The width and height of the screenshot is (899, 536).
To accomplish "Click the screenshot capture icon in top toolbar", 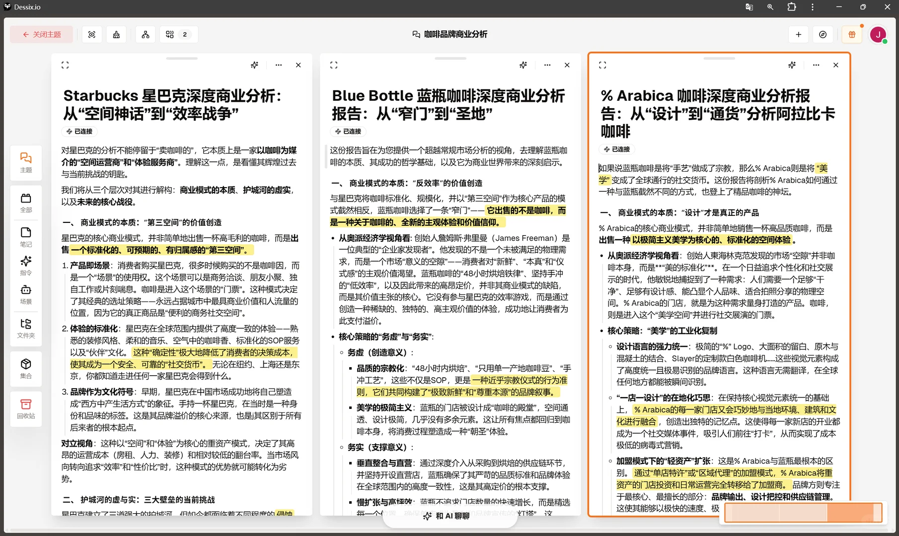I will click(x=91, y=34).
